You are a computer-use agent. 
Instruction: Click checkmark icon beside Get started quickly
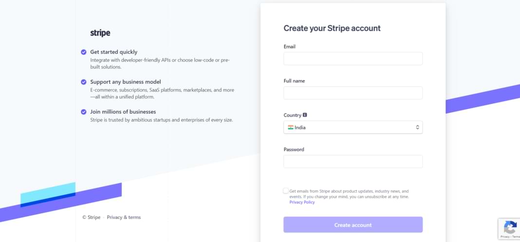[x=84, y=52]
